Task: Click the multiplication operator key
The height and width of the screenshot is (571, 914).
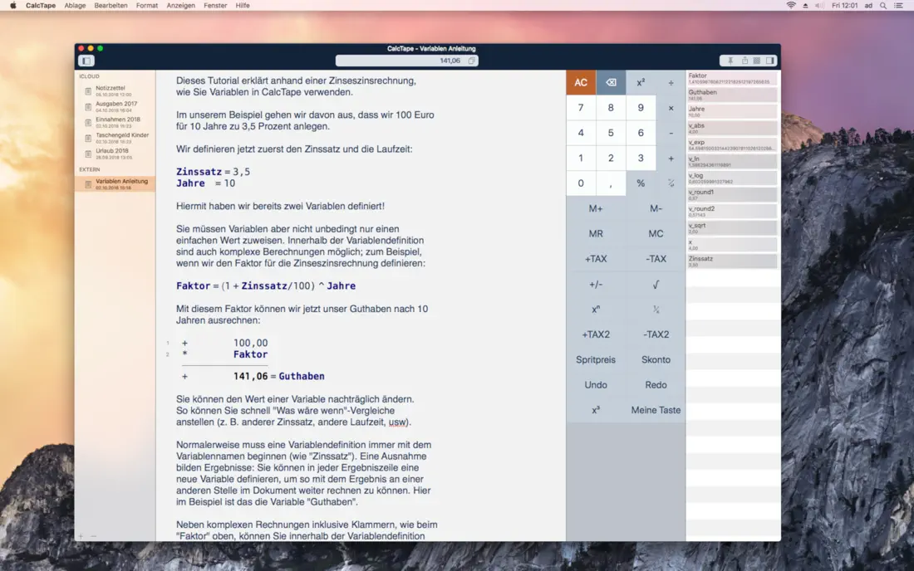Action: point(671,108)
